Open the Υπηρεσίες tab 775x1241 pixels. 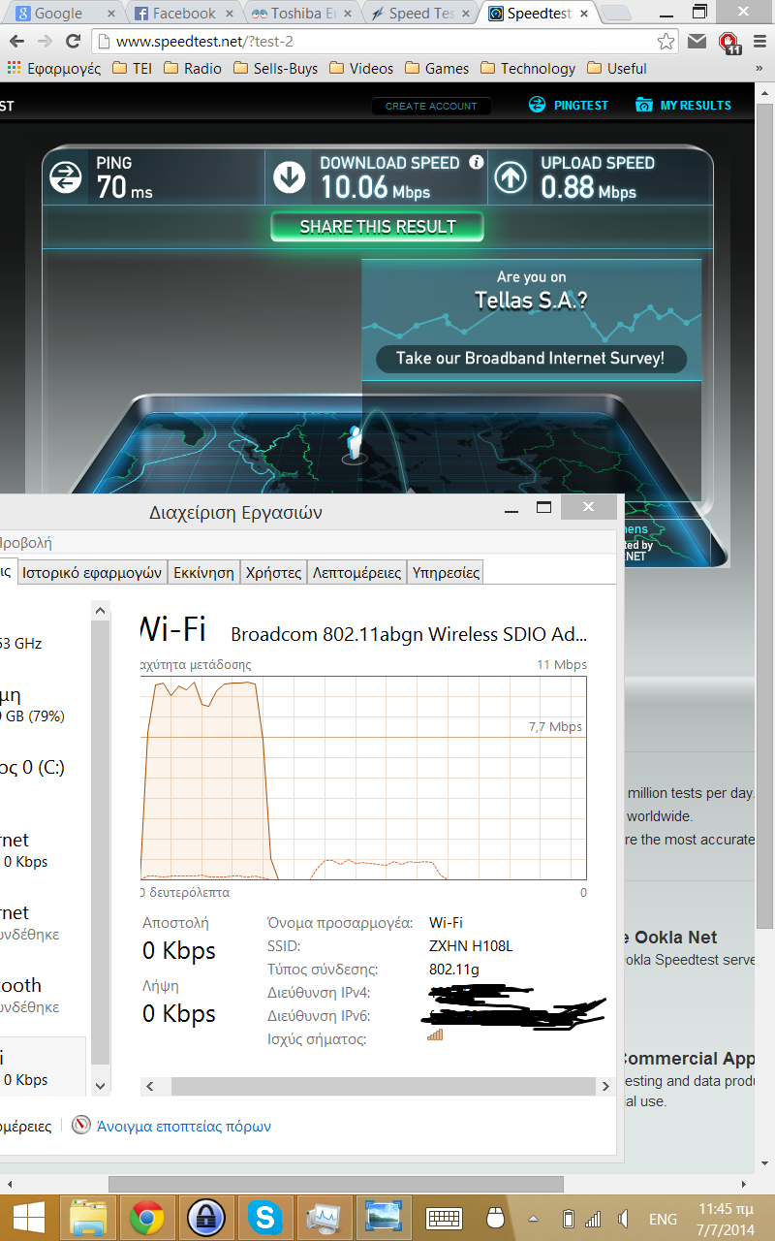[446, 572]
